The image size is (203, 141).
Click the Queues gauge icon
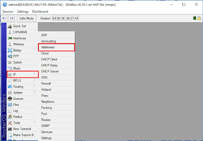pos(10,99)
